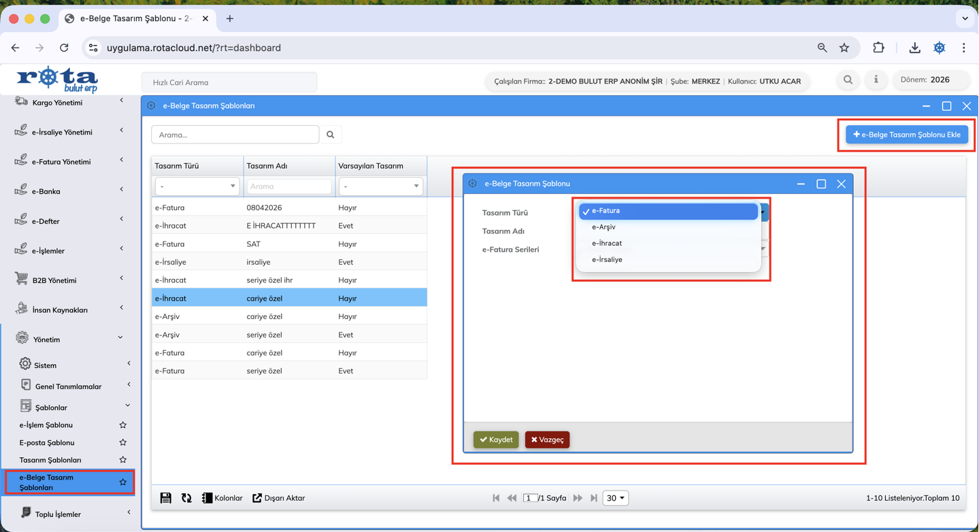The width and height of the screenshot is (979, 532).
Task: Toggle favorite star for e-İşlem Şablonu
Action: pos(123,425)
